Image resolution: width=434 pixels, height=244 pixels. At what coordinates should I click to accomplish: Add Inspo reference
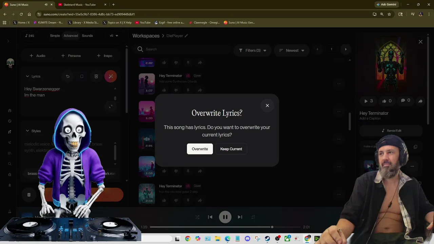104,56
